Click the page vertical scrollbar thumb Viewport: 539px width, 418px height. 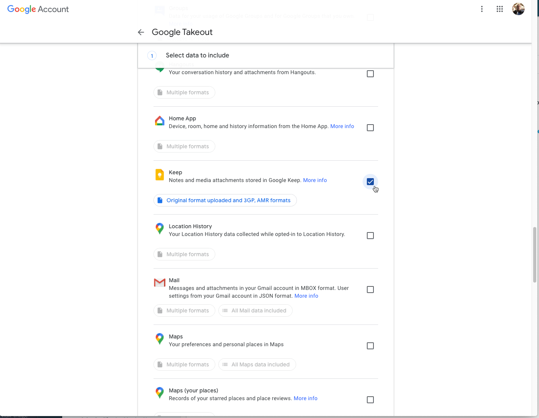535,255
